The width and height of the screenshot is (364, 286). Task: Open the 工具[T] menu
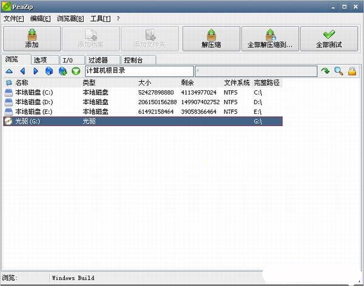click(x=101, y=19)
